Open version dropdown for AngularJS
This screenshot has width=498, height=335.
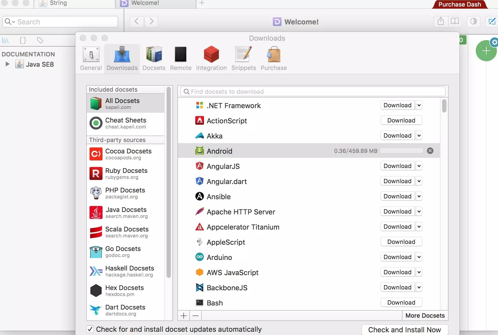click(419, 166)
